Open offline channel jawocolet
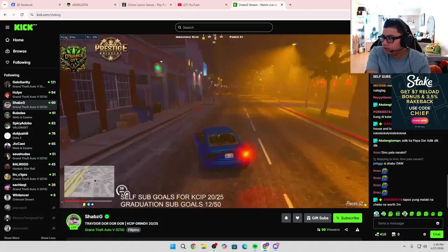Screen dimensions: 448x252 pos(30,228)
